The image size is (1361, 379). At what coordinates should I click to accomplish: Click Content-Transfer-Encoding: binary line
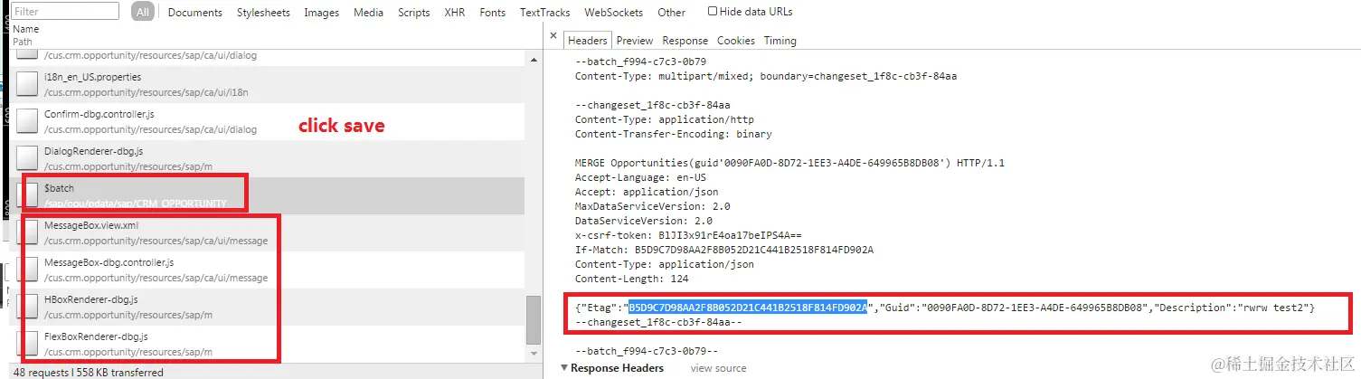click(x=674, y=134)
